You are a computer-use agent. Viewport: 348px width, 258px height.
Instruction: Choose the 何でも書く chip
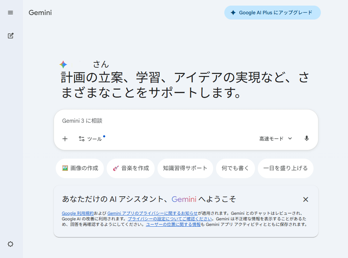click(235, 168)
